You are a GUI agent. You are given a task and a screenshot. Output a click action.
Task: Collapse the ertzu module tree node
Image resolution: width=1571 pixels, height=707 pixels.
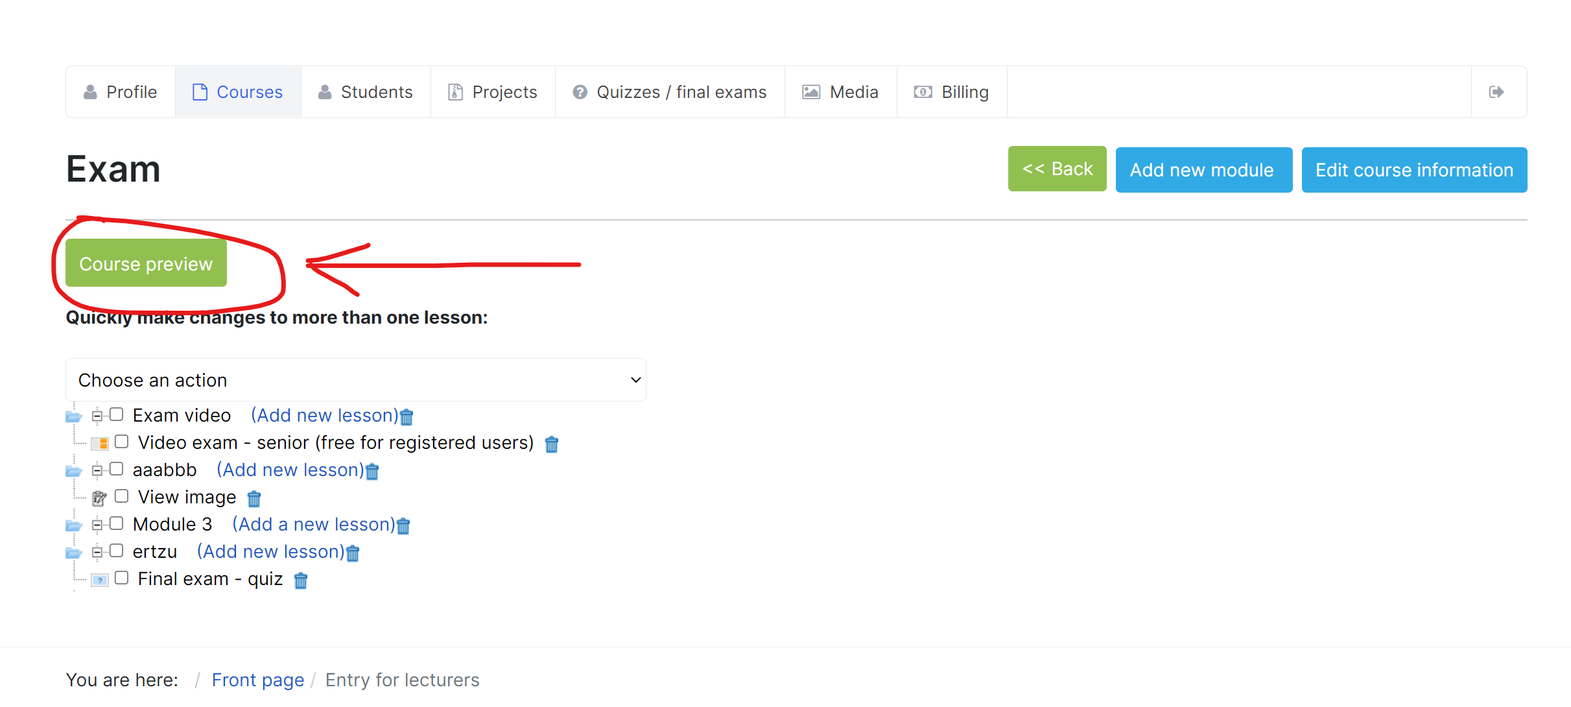click(97, 552)
